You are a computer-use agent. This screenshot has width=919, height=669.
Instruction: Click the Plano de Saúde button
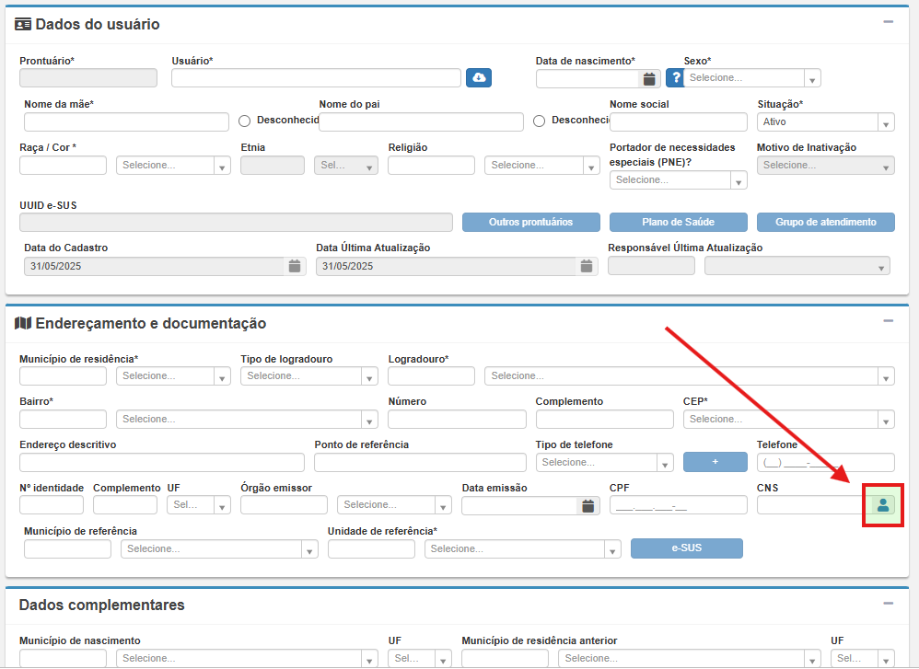[678, 222]
